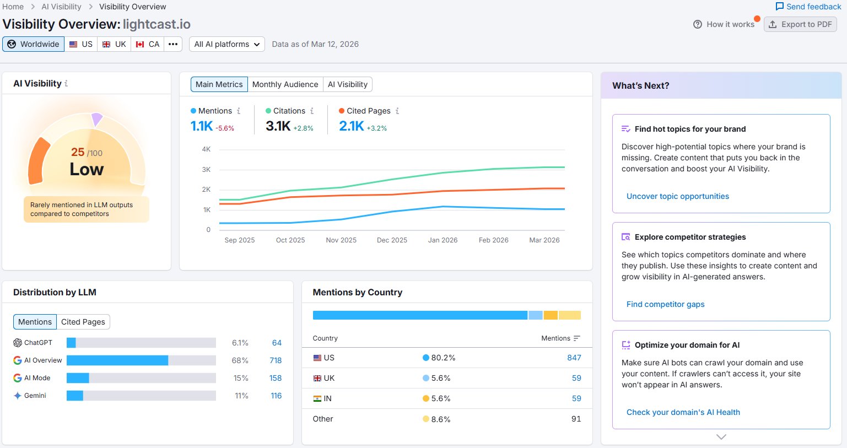Open more regions via the ellipsis button

(x=173, y=44)
